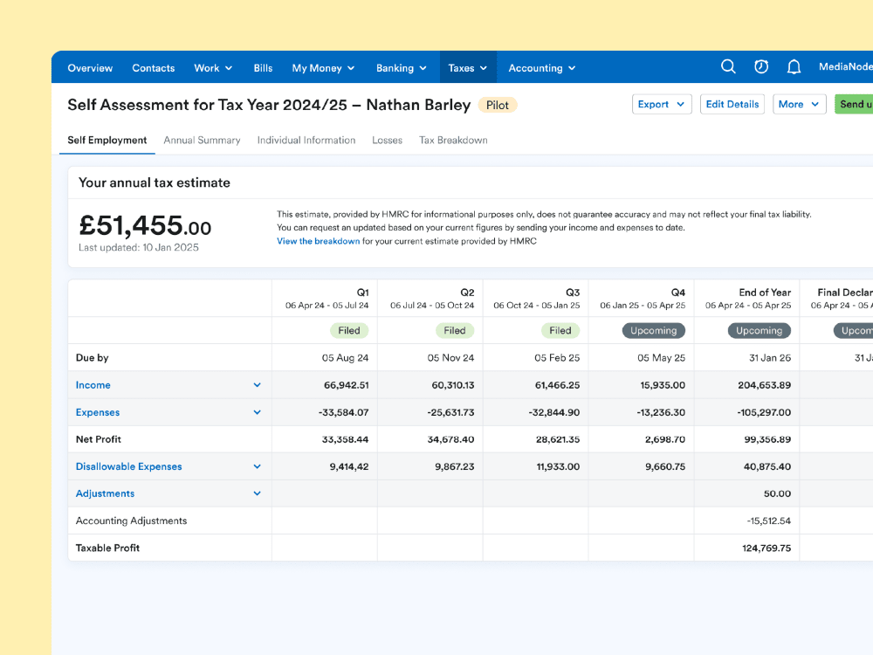The image size is (873, 655).
Task: Click the Edit Details button
Action: (732, 103)
